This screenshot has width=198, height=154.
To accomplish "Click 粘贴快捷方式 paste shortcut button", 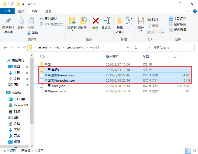I will [x=51, y=24].
